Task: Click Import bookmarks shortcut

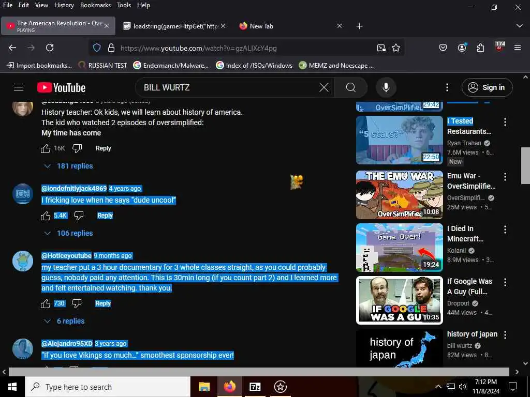Action: (x=39, y=66)
